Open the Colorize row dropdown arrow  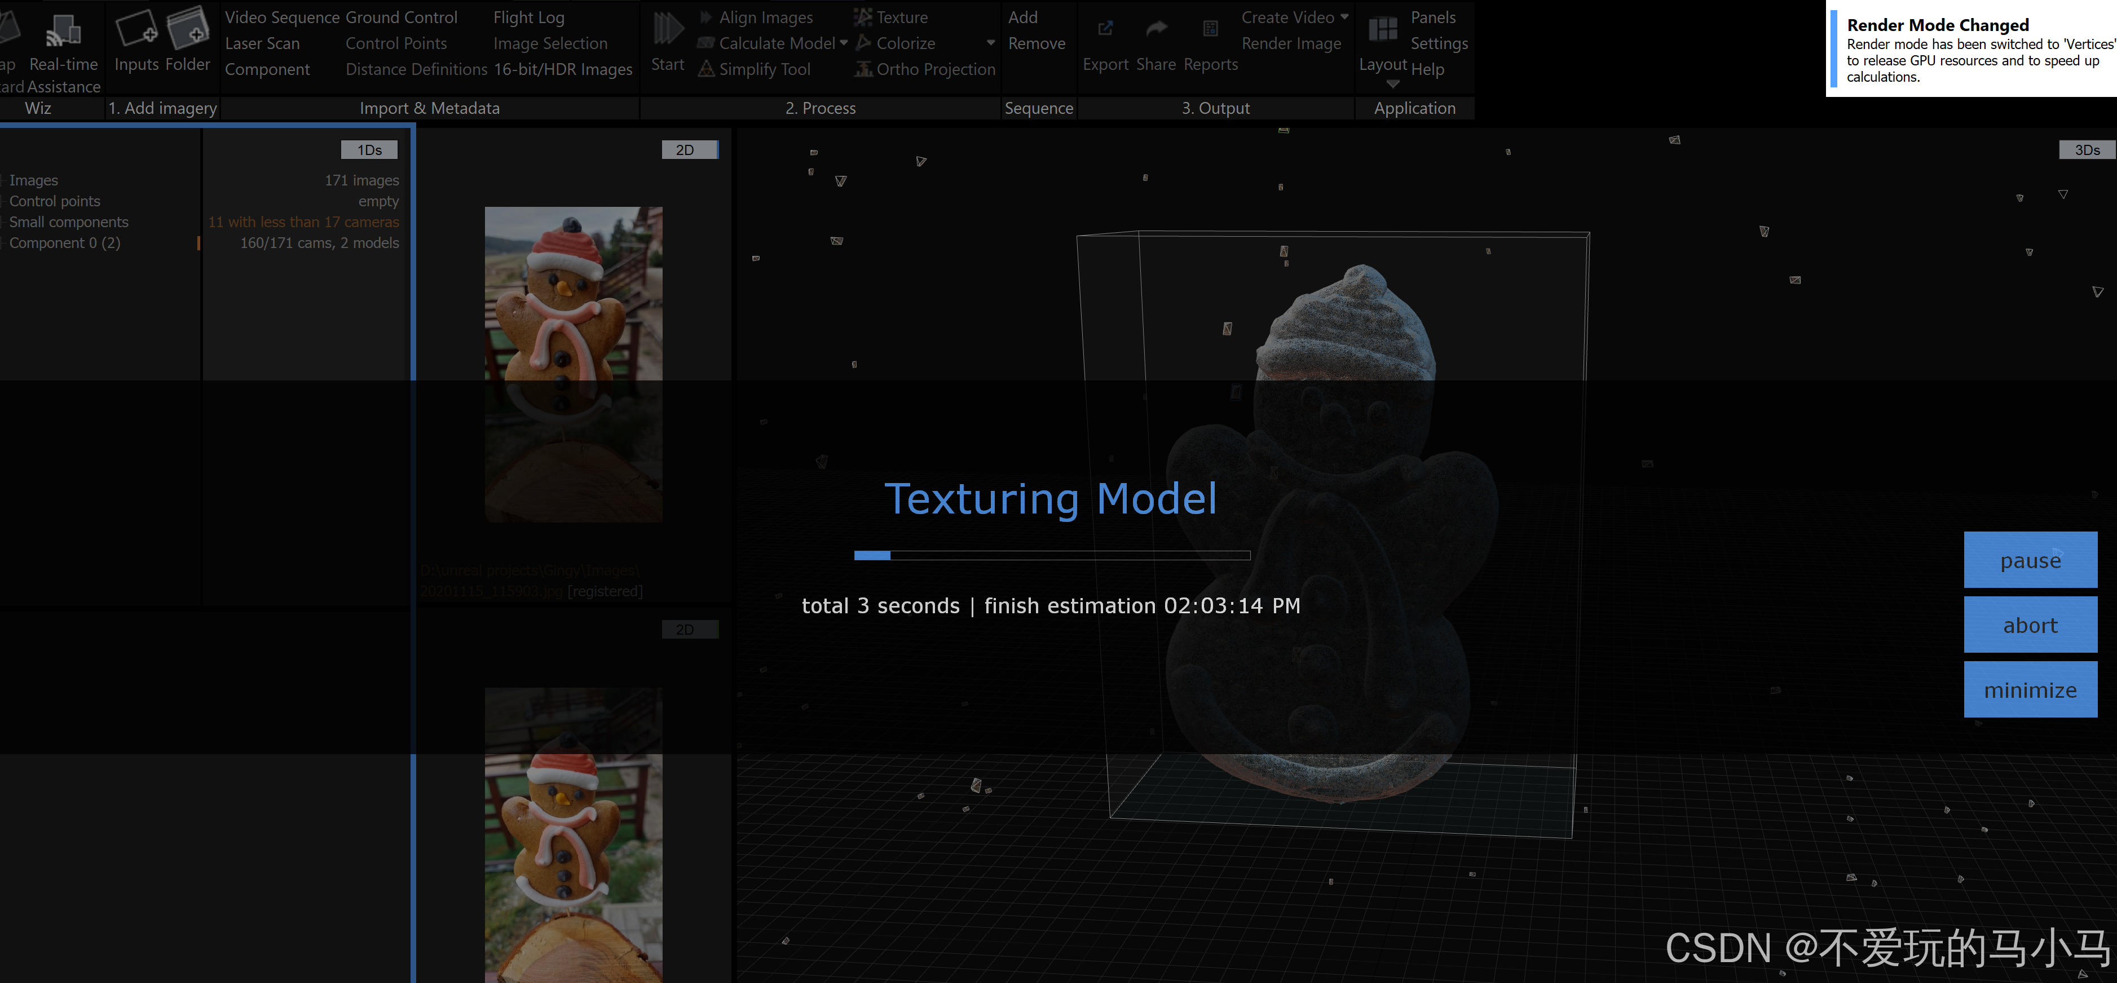[990, 43]
